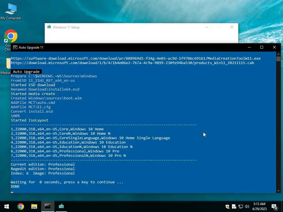
Task: Click the 'Waiting for 0 seconds' prompt line
Action: pos(67,182)
